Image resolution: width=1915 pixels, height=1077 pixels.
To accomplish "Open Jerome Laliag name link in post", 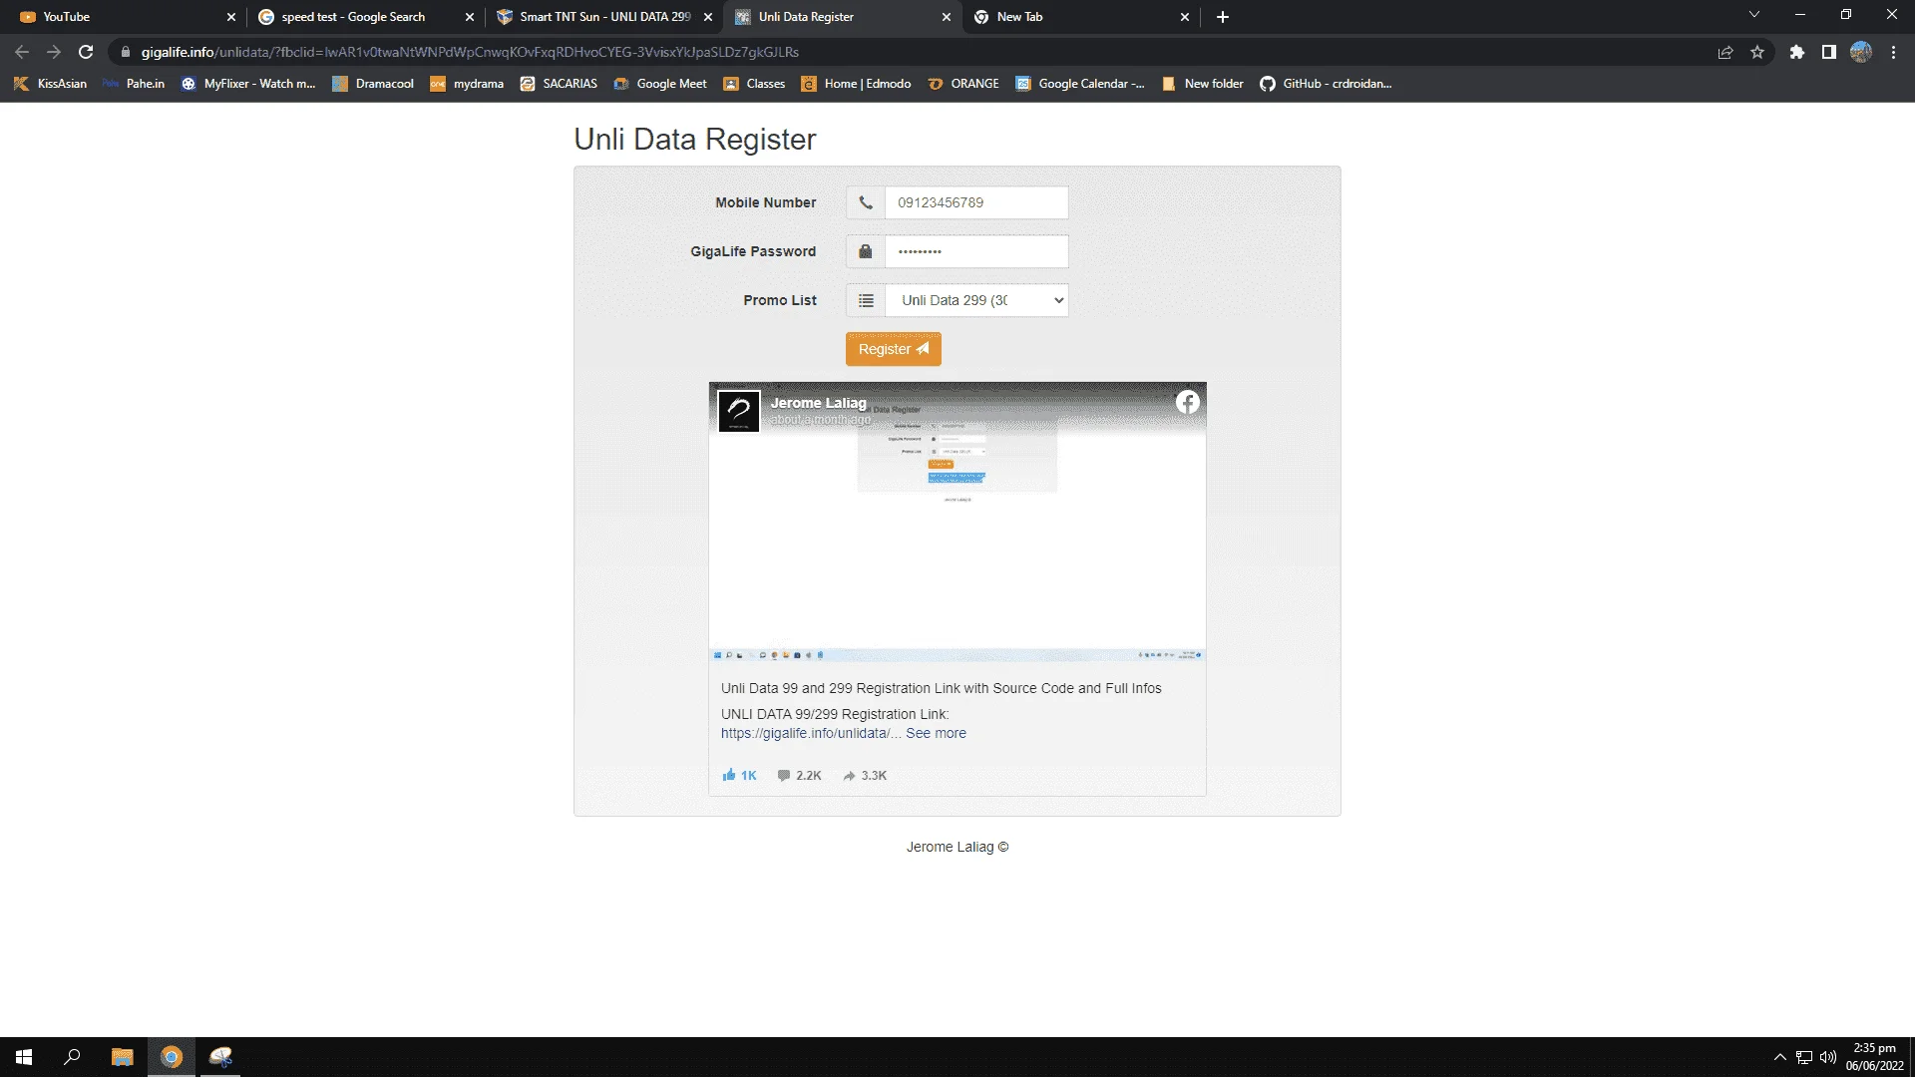I will (x=818, y=403).
